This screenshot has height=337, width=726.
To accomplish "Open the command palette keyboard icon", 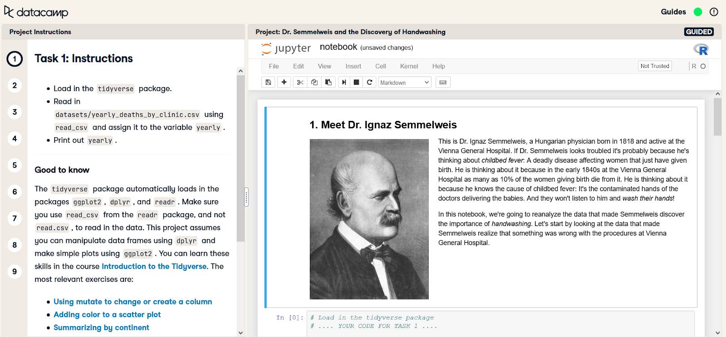I will pyautogui.click(x=443, y=82).
